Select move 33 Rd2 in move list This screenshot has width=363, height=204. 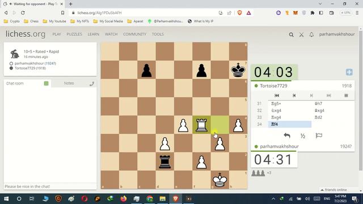[x=333, y=117]
